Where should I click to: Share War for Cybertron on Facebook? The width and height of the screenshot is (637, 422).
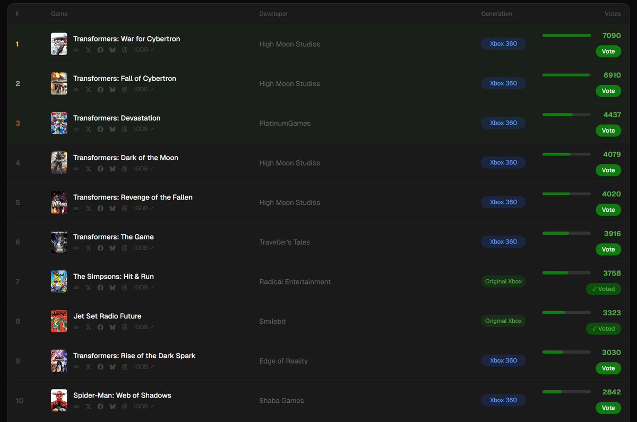tap(100, 50)
